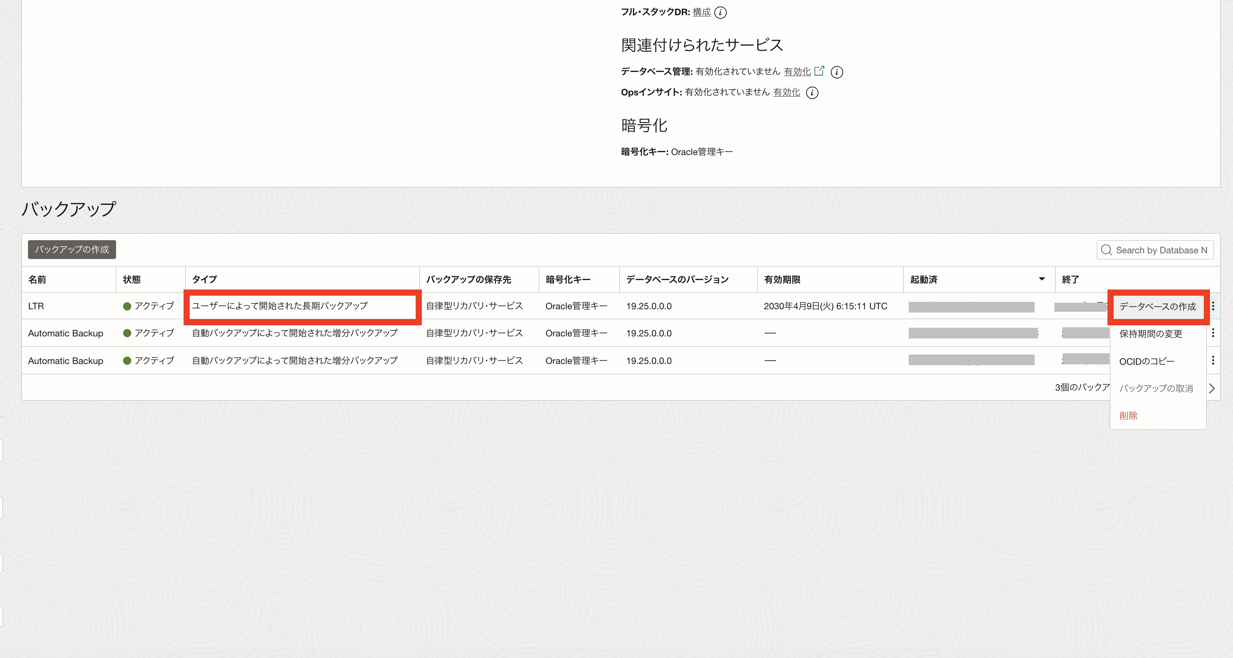Open the 構成 link for フル・スタックDR
The image size is (1233, 658).
(x=701, y=12)
